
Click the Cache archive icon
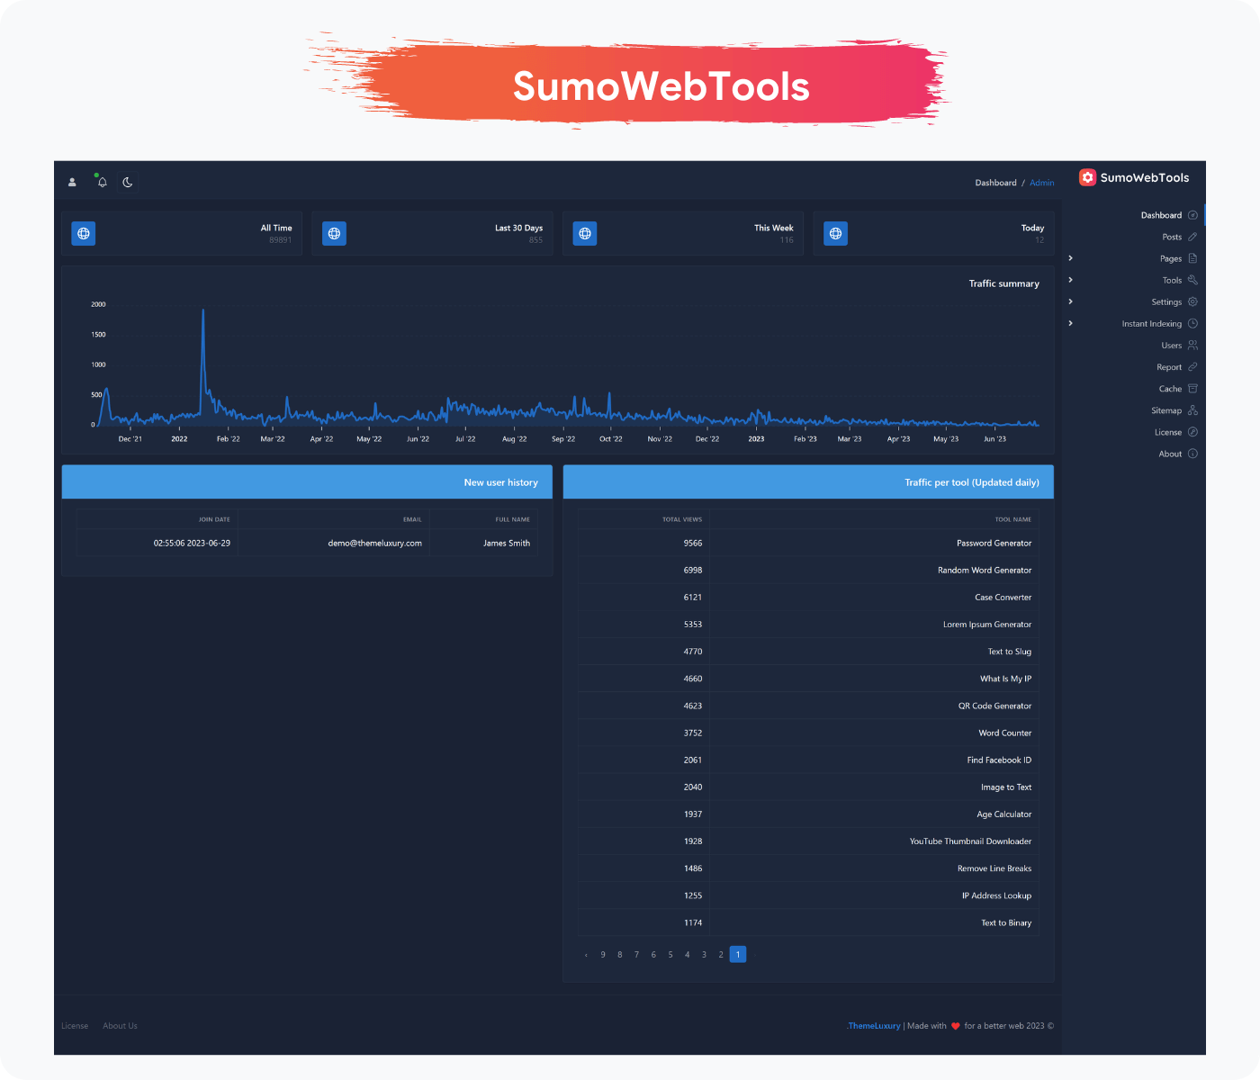tap(1192, 389)
